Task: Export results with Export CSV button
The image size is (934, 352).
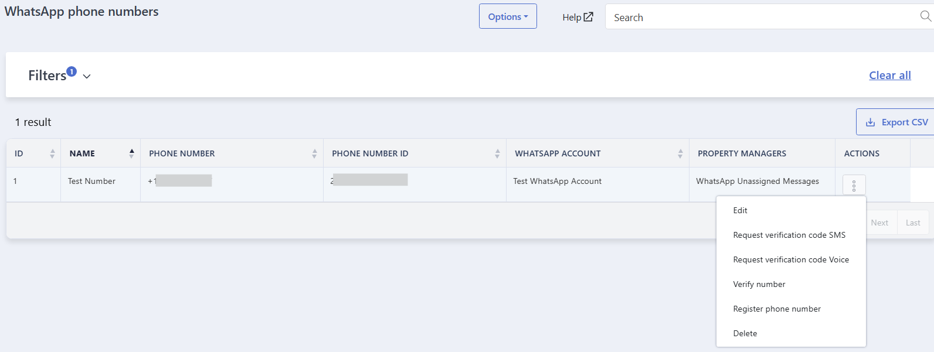Action: 896,122
